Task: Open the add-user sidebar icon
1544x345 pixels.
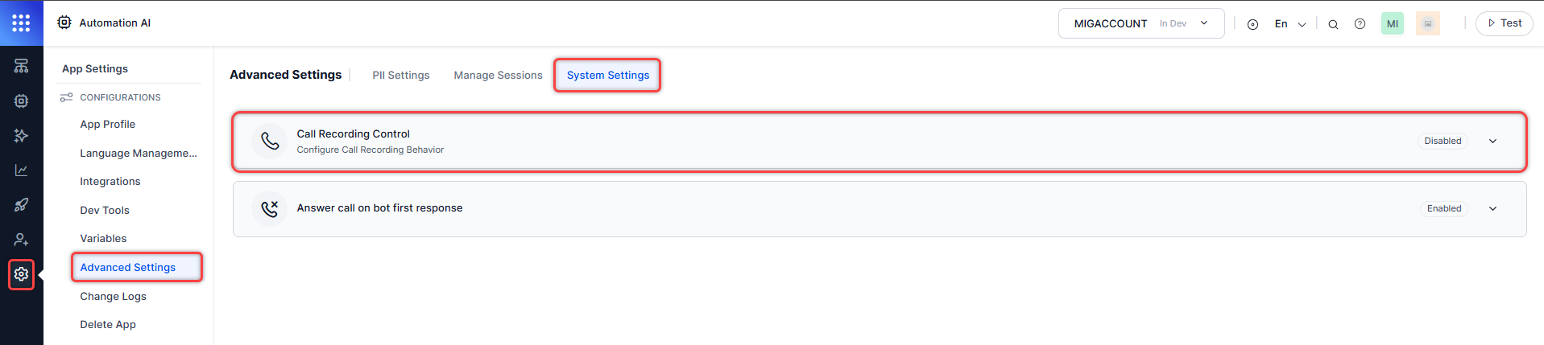Action: pyautogui.click(x=22, y=240)
